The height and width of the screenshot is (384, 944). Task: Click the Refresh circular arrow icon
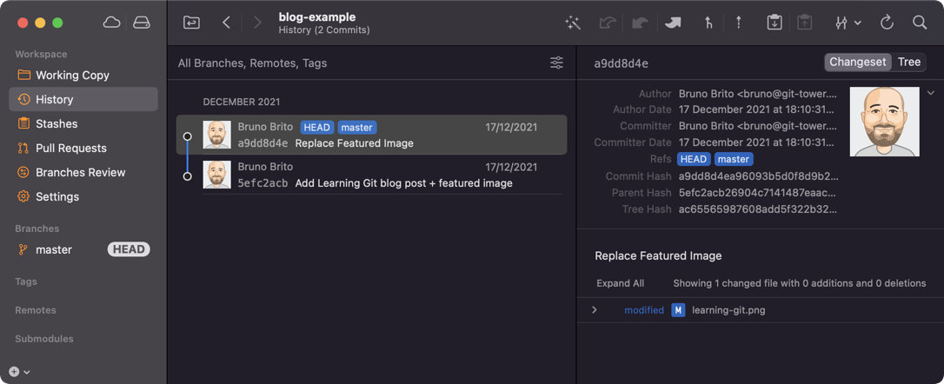[x=887, y=23]
